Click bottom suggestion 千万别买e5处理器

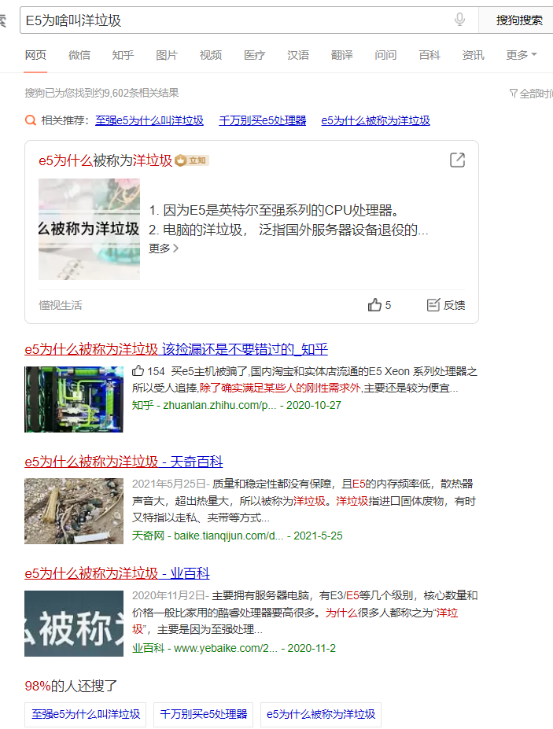click(203, 714)
